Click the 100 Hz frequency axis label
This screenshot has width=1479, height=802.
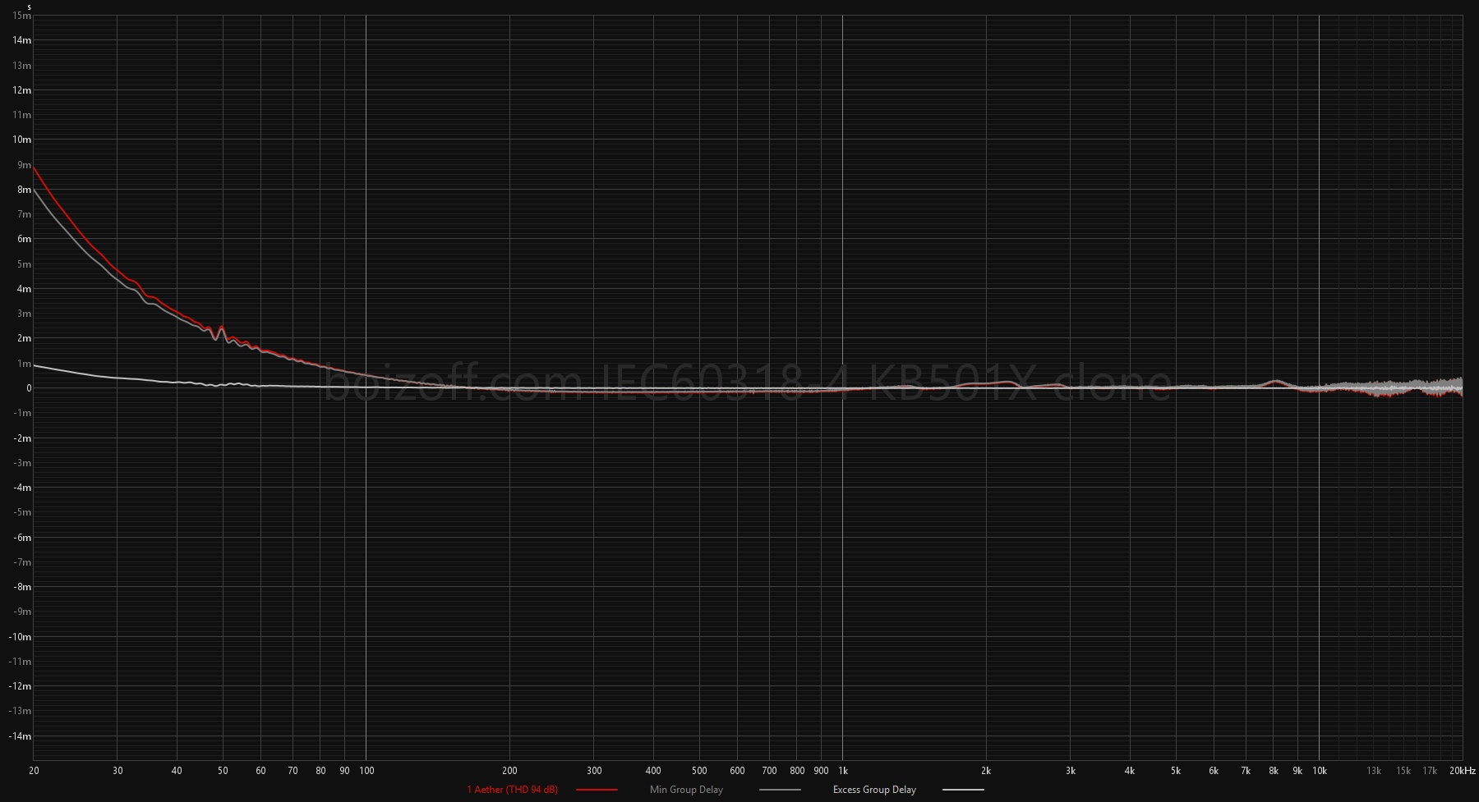pyautogui.click(x=366, y=771)
